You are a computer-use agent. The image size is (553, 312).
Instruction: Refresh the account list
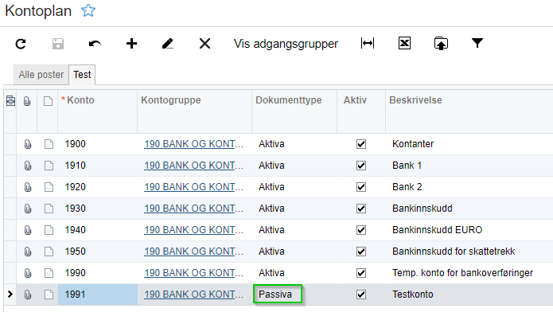click(21, 44)
